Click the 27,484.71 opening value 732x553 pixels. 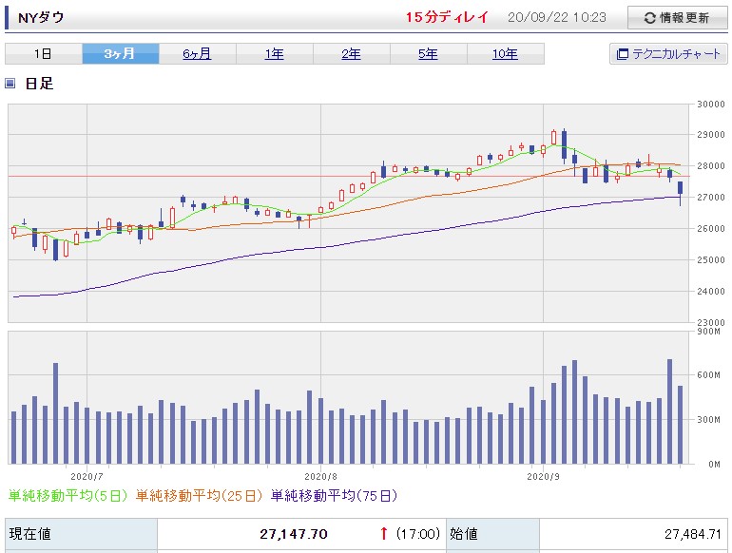[693, 534]
